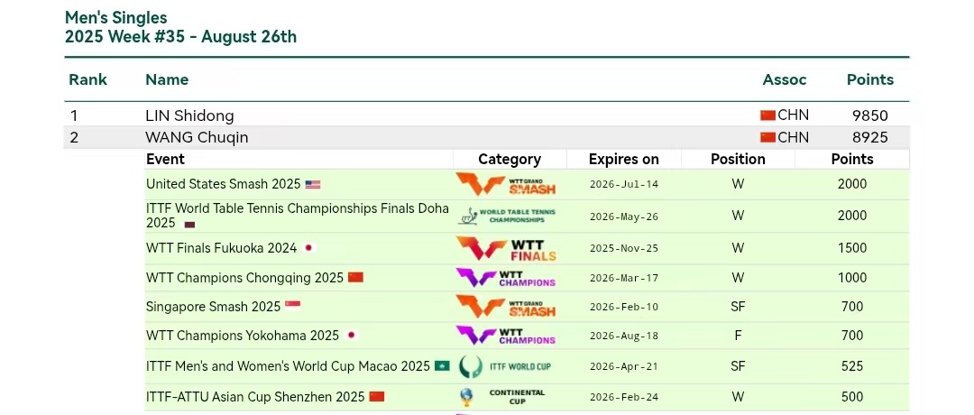
Task: Click LIN Shidong's 9850 points value
Action: point(870,115)
